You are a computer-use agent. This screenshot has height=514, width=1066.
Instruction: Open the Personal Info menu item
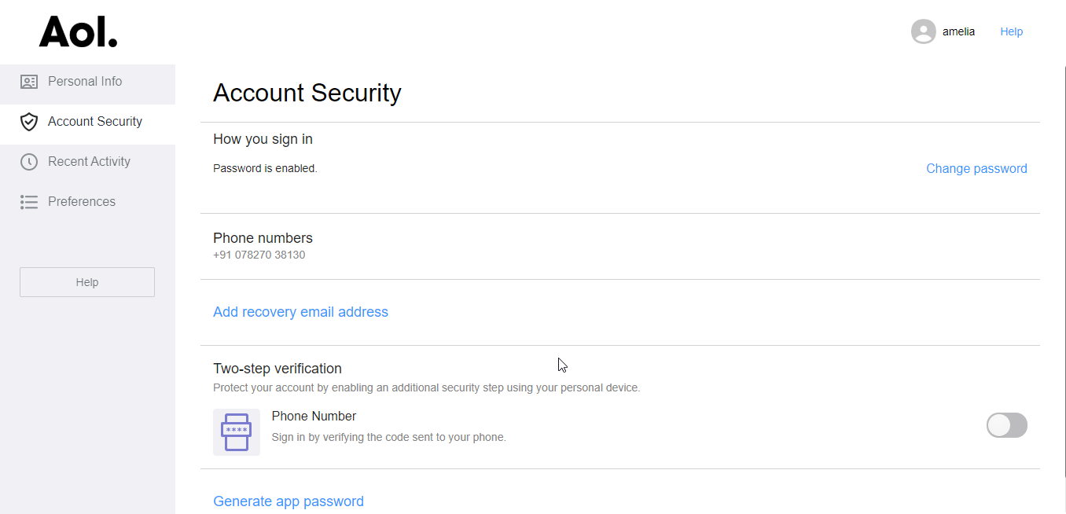pos(87,82)
